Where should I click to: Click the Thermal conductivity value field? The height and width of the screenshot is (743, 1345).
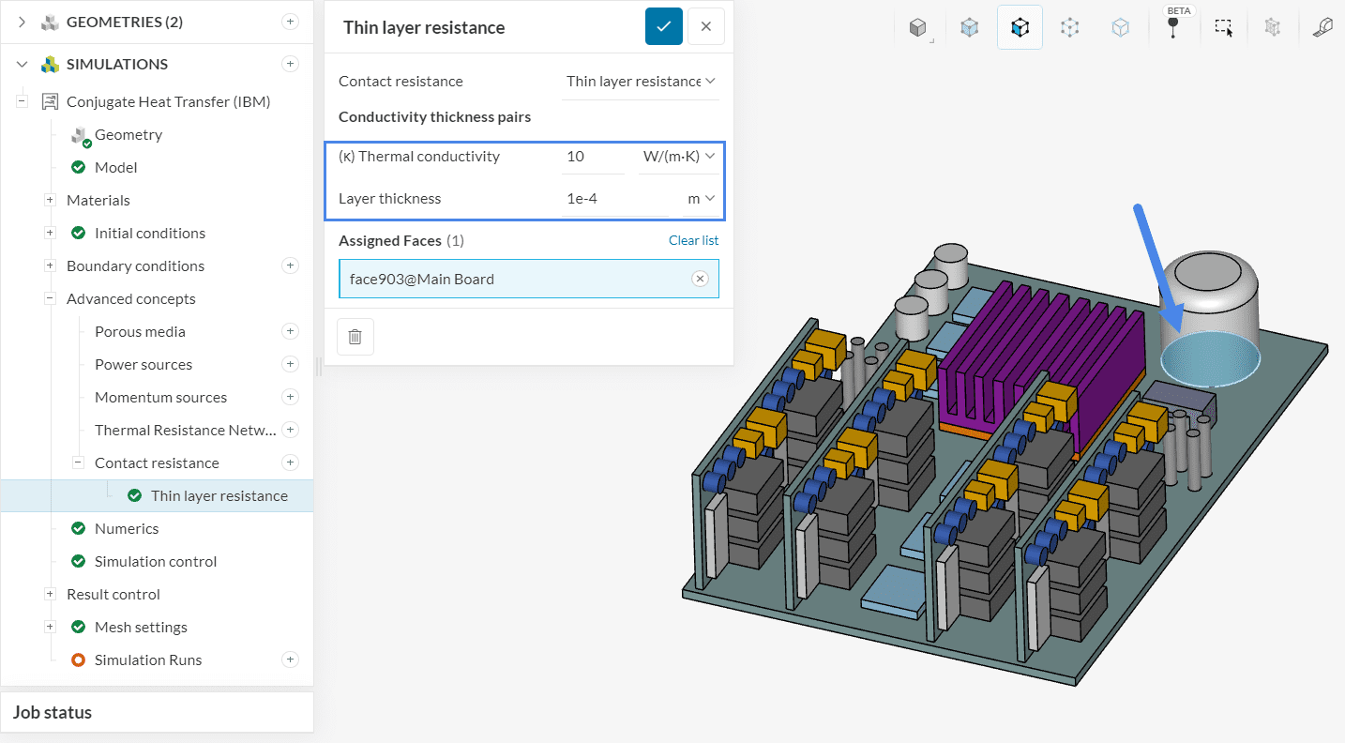(x=593, y=157)
